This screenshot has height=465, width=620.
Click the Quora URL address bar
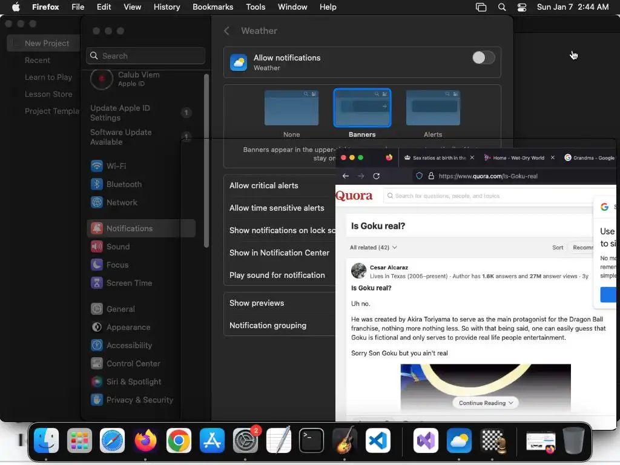point(514,176)
